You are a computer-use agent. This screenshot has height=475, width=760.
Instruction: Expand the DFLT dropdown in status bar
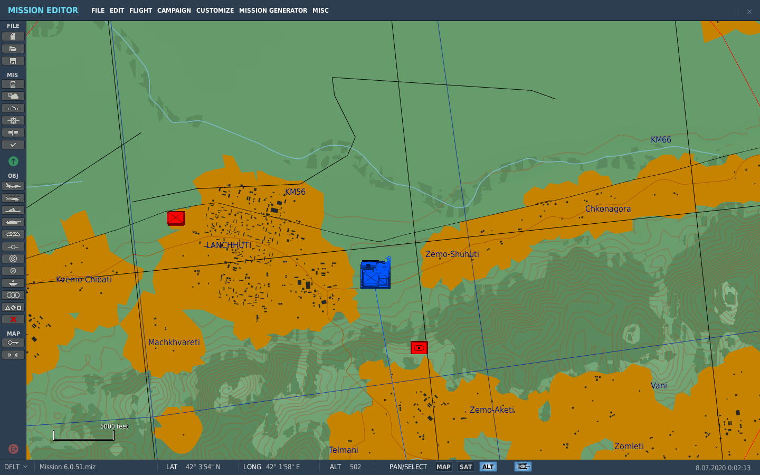16,467
